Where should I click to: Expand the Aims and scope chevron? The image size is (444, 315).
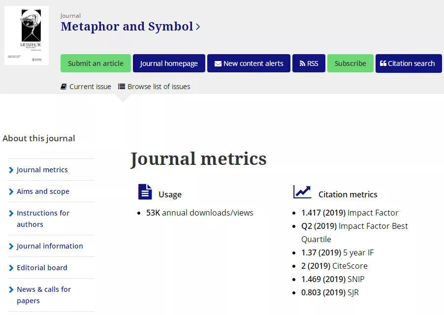pos(11,192)
